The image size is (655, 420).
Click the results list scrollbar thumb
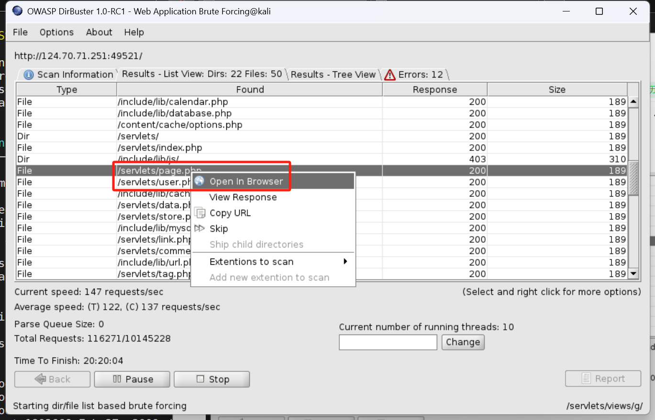pyautogui.click(x=633, y=178)
